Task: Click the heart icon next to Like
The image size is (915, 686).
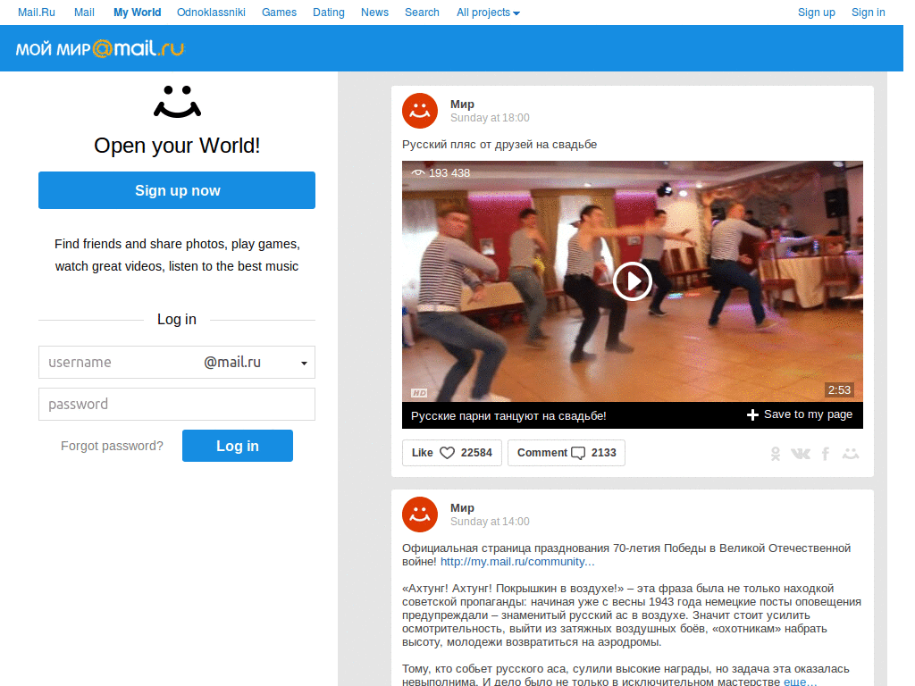Action: tap(447, 453)
